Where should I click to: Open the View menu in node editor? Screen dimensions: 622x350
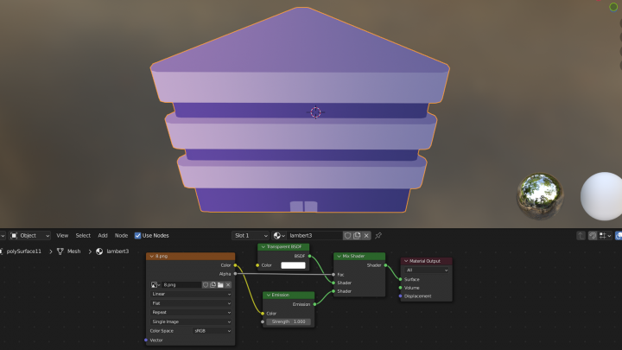point(62,236)
